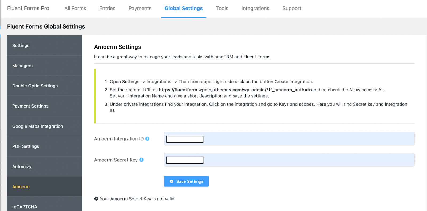Click the Amocrm Secret Key info icon
The width and height of the screenshot is (427, 211).
[141, 160]
